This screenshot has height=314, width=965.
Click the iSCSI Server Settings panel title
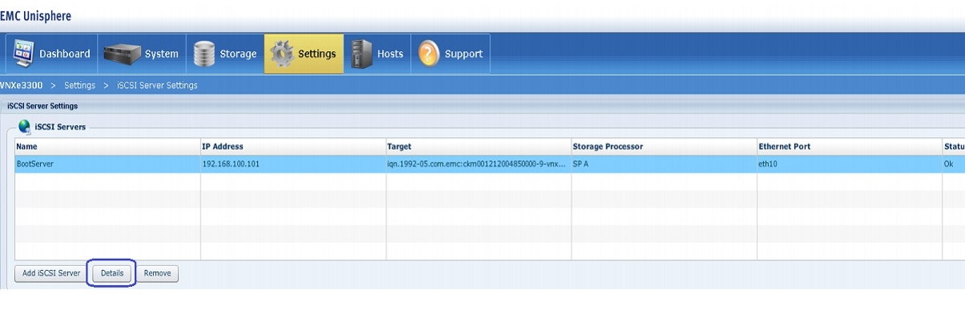tap(42, 106)
